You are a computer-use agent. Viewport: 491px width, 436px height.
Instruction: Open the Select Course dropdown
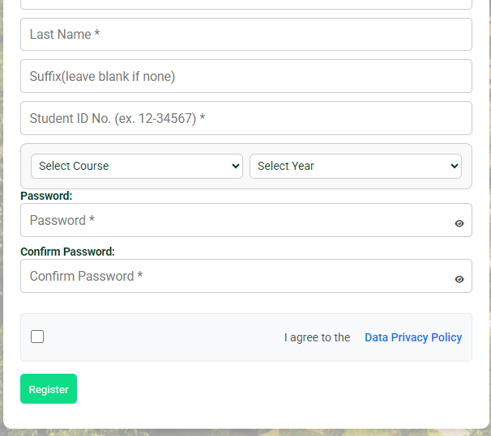coord(137,166)
